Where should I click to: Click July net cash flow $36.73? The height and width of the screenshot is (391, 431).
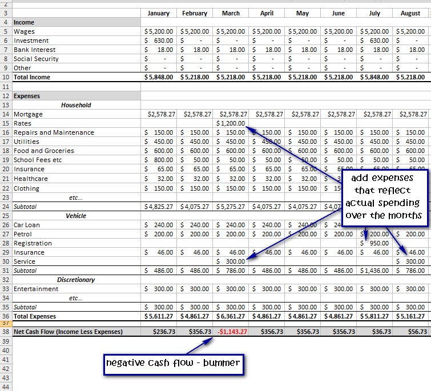click(374, 332)
